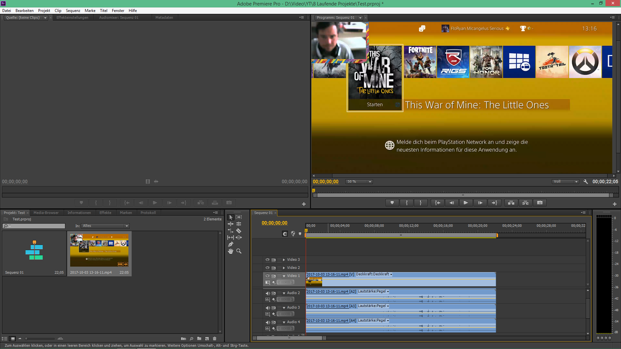Open the Sequenz menu
This screenshot has height=349, width=621.
pos(73,11)
